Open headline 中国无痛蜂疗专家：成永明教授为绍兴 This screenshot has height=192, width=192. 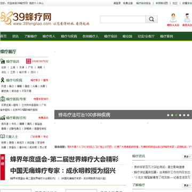coord(63,171)
